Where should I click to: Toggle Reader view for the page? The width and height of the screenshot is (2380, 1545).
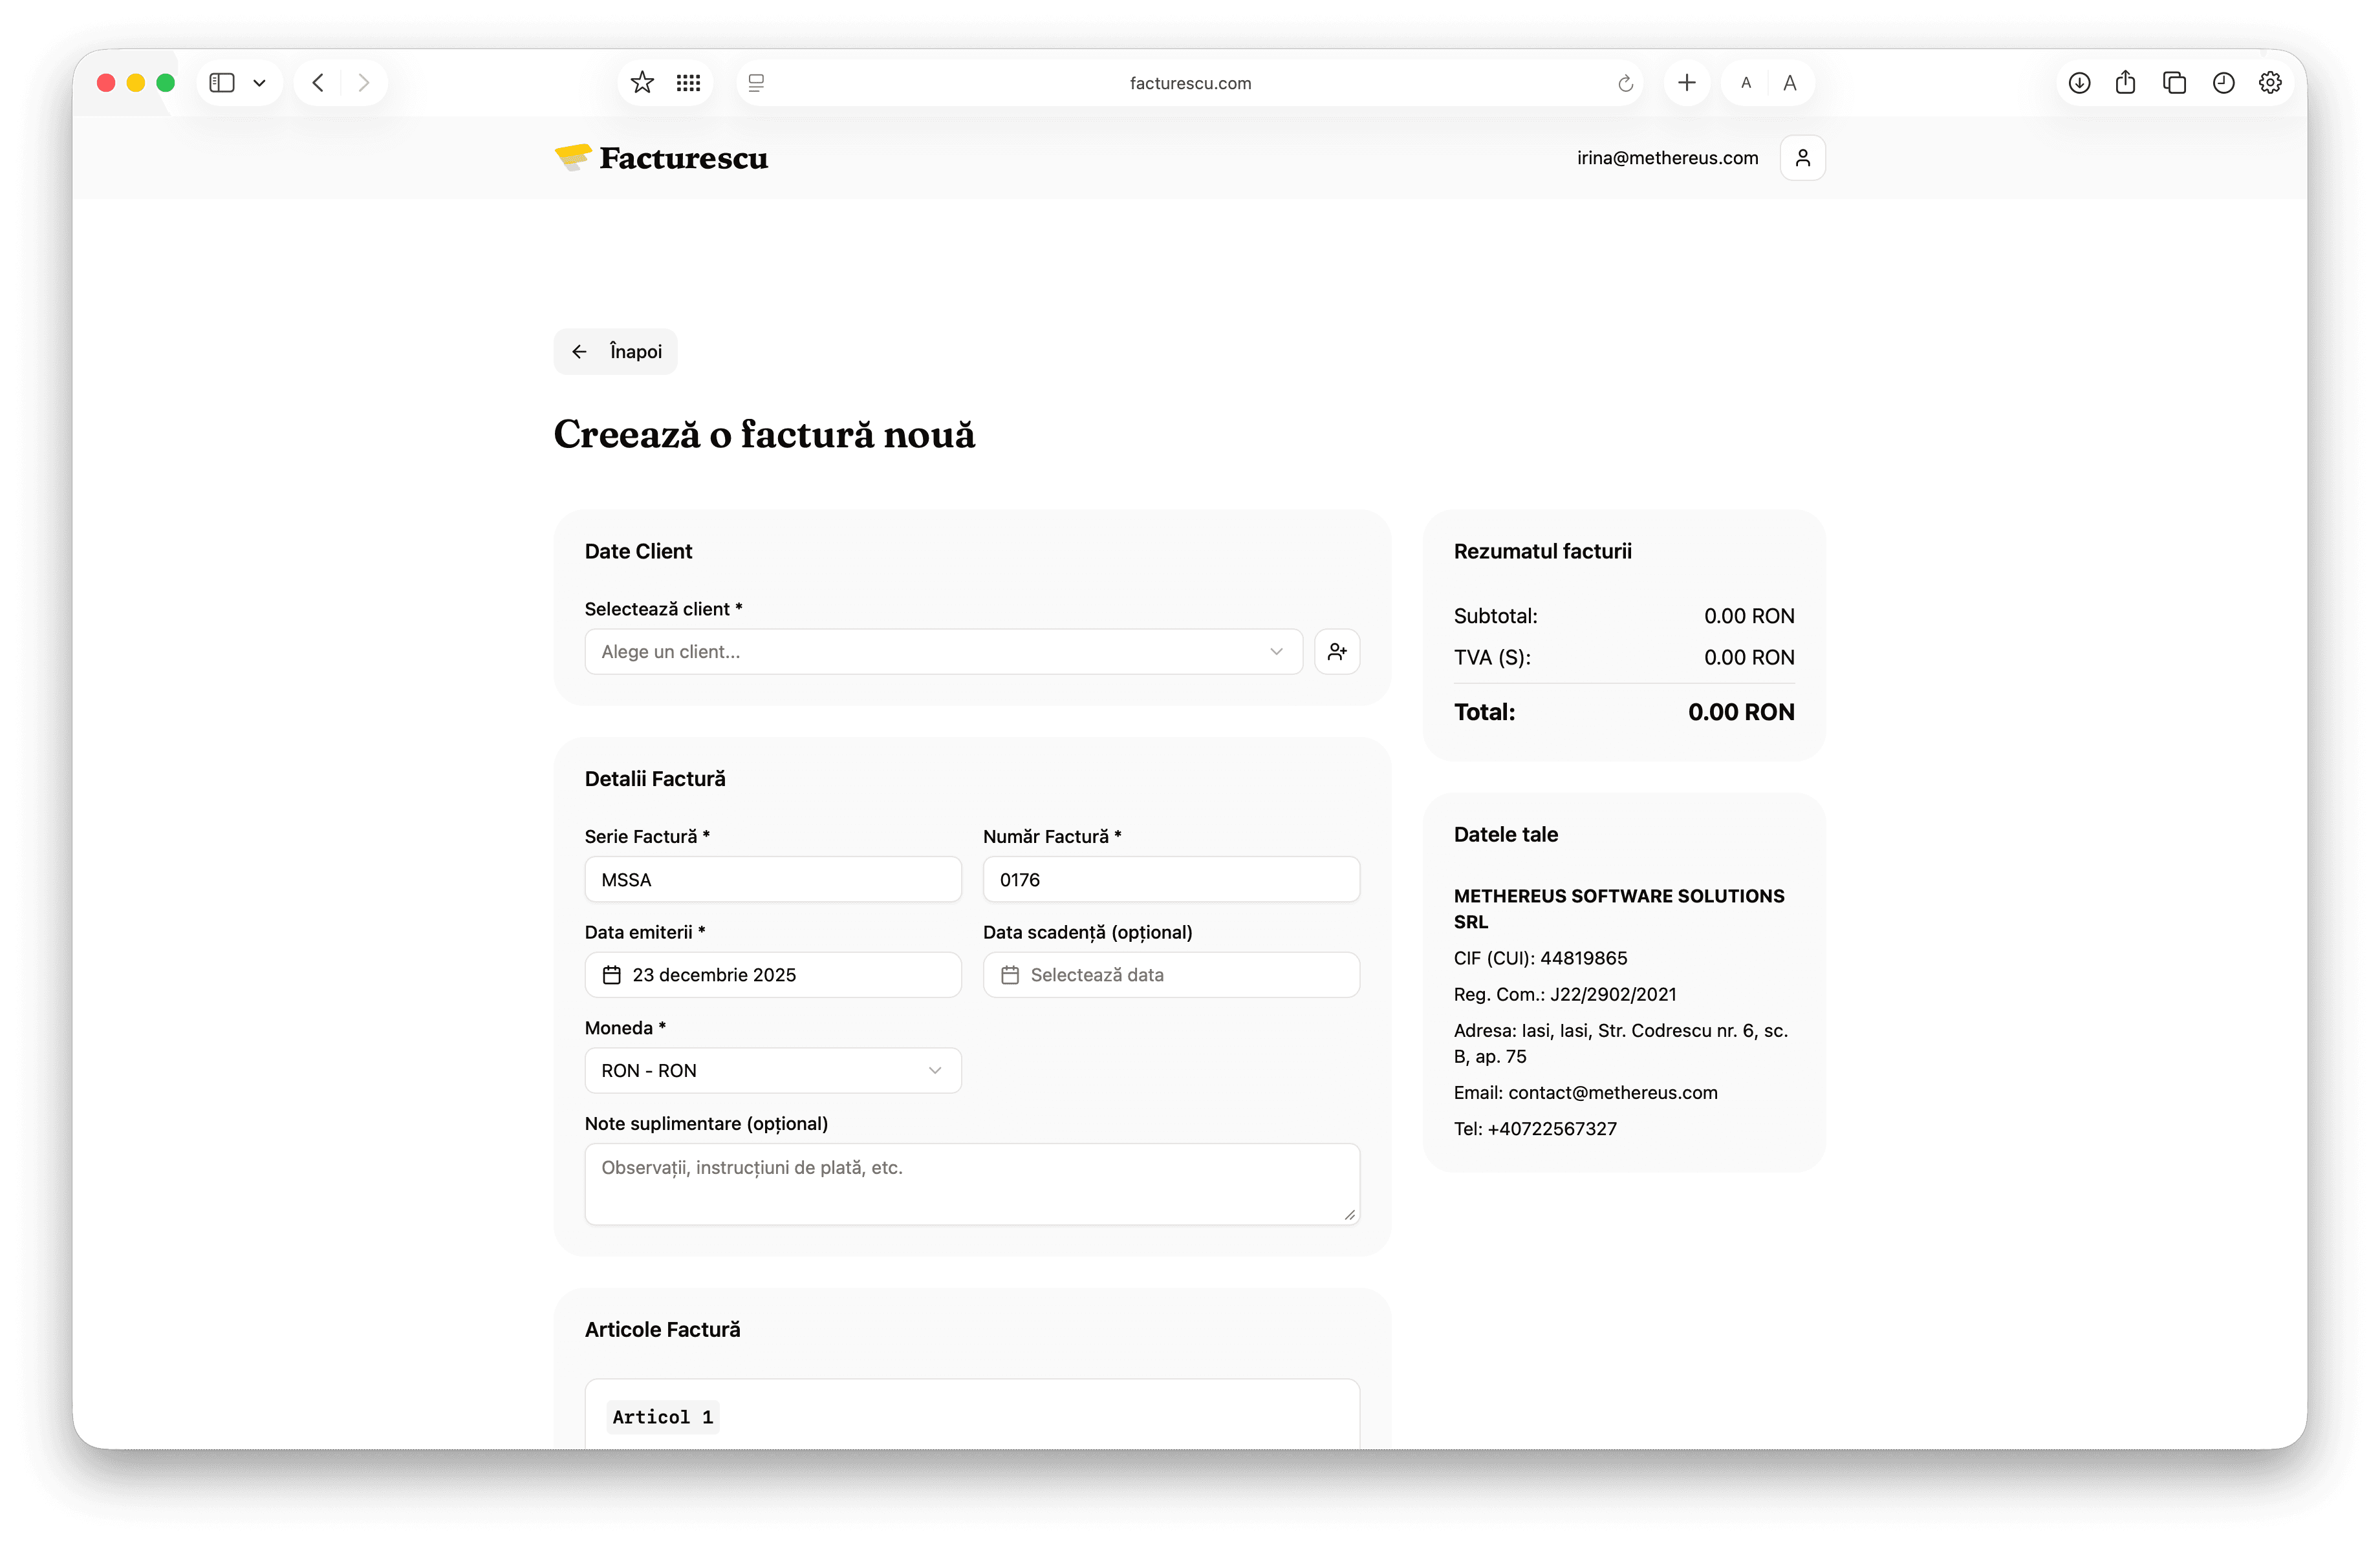point(756,83)
